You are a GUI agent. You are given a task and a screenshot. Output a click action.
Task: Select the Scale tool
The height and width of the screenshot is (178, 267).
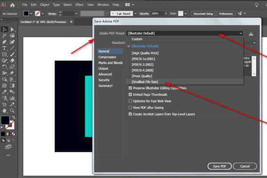pos(12,67)
